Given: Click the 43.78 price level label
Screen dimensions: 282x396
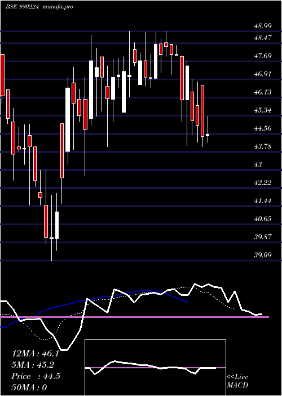Looking at the screenshot, I should tap(263, 146).
